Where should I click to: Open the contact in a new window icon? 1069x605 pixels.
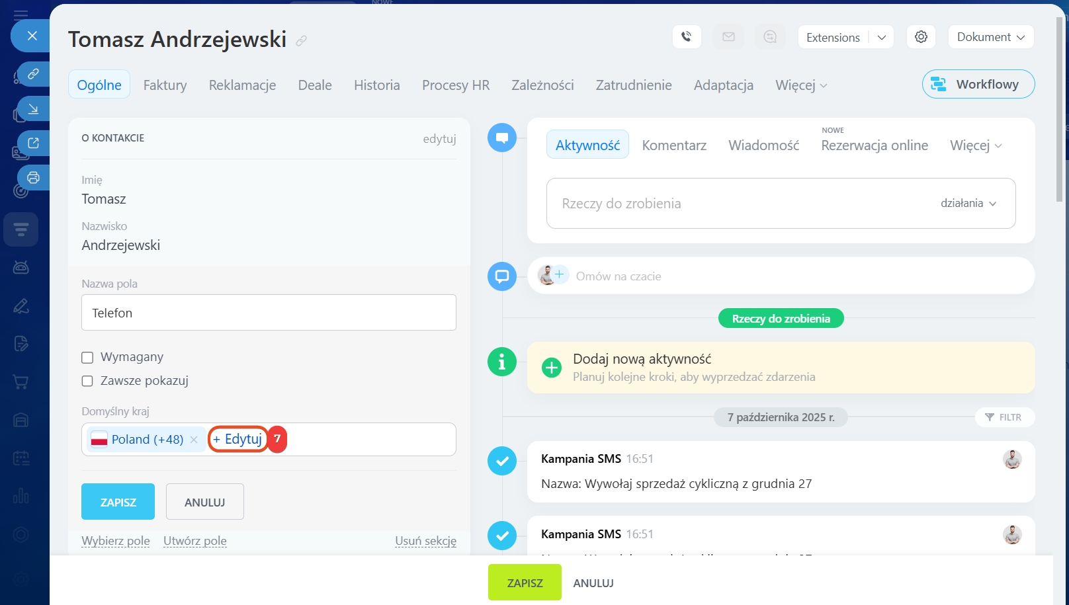(33, 143)
